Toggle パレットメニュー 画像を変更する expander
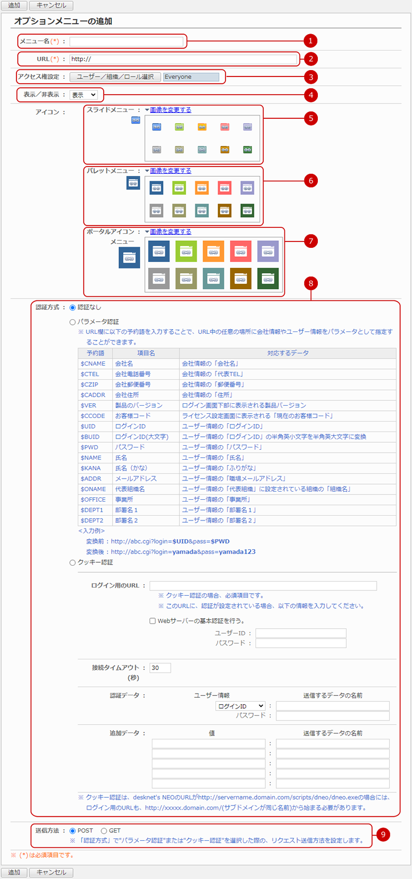 coord(168,171)
